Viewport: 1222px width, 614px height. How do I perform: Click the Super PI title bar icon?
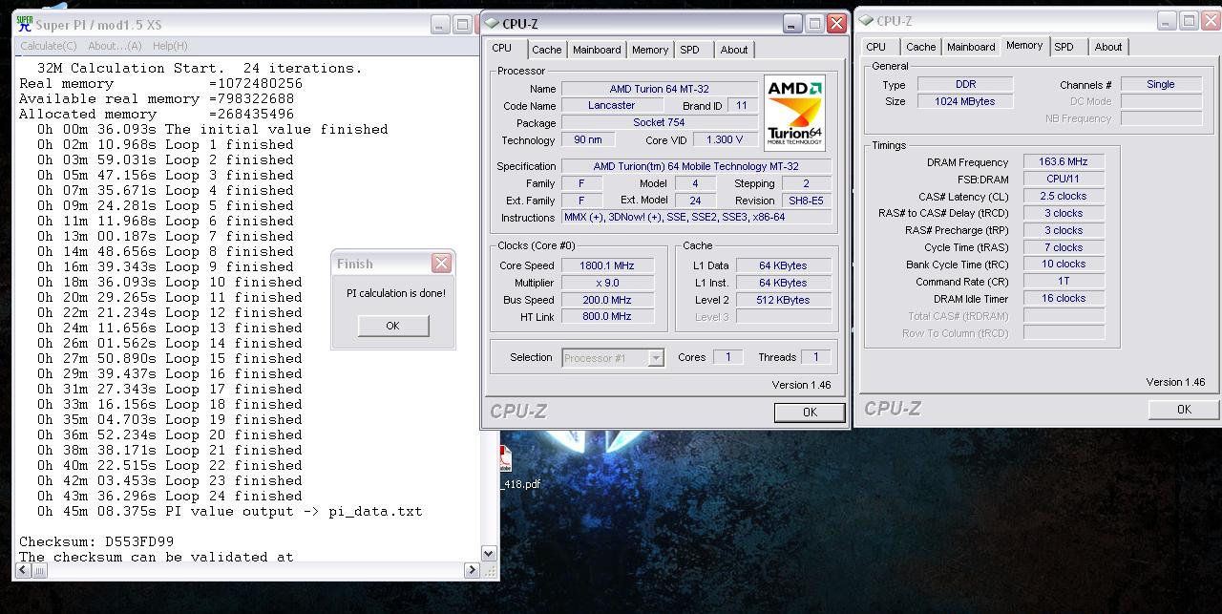(x=25, y=24)
